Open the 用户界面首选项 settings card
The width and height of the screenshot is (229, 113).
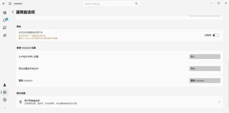click(x=120, y=102)
